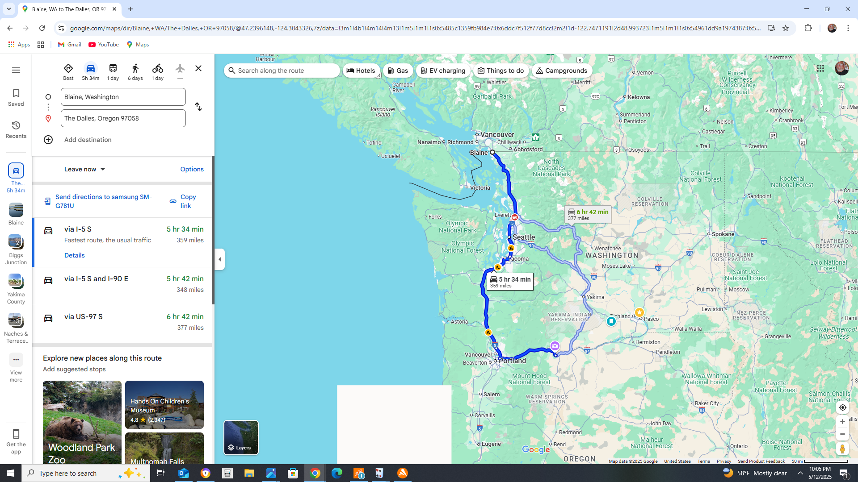The width and height of the screenshot is (858, 482).
Task: Toggle the EV charging filter chip
Action: (443, 71)
